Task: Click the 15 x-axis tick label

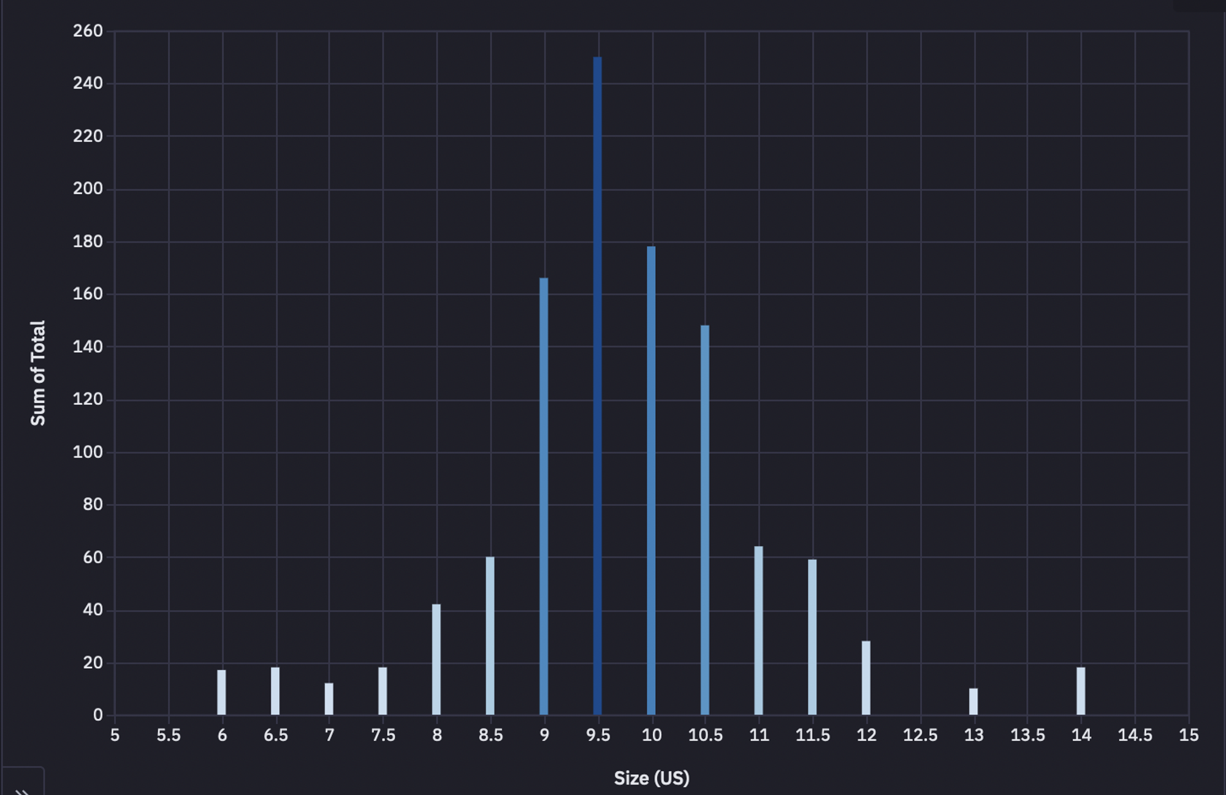Action: (1188, 735)
